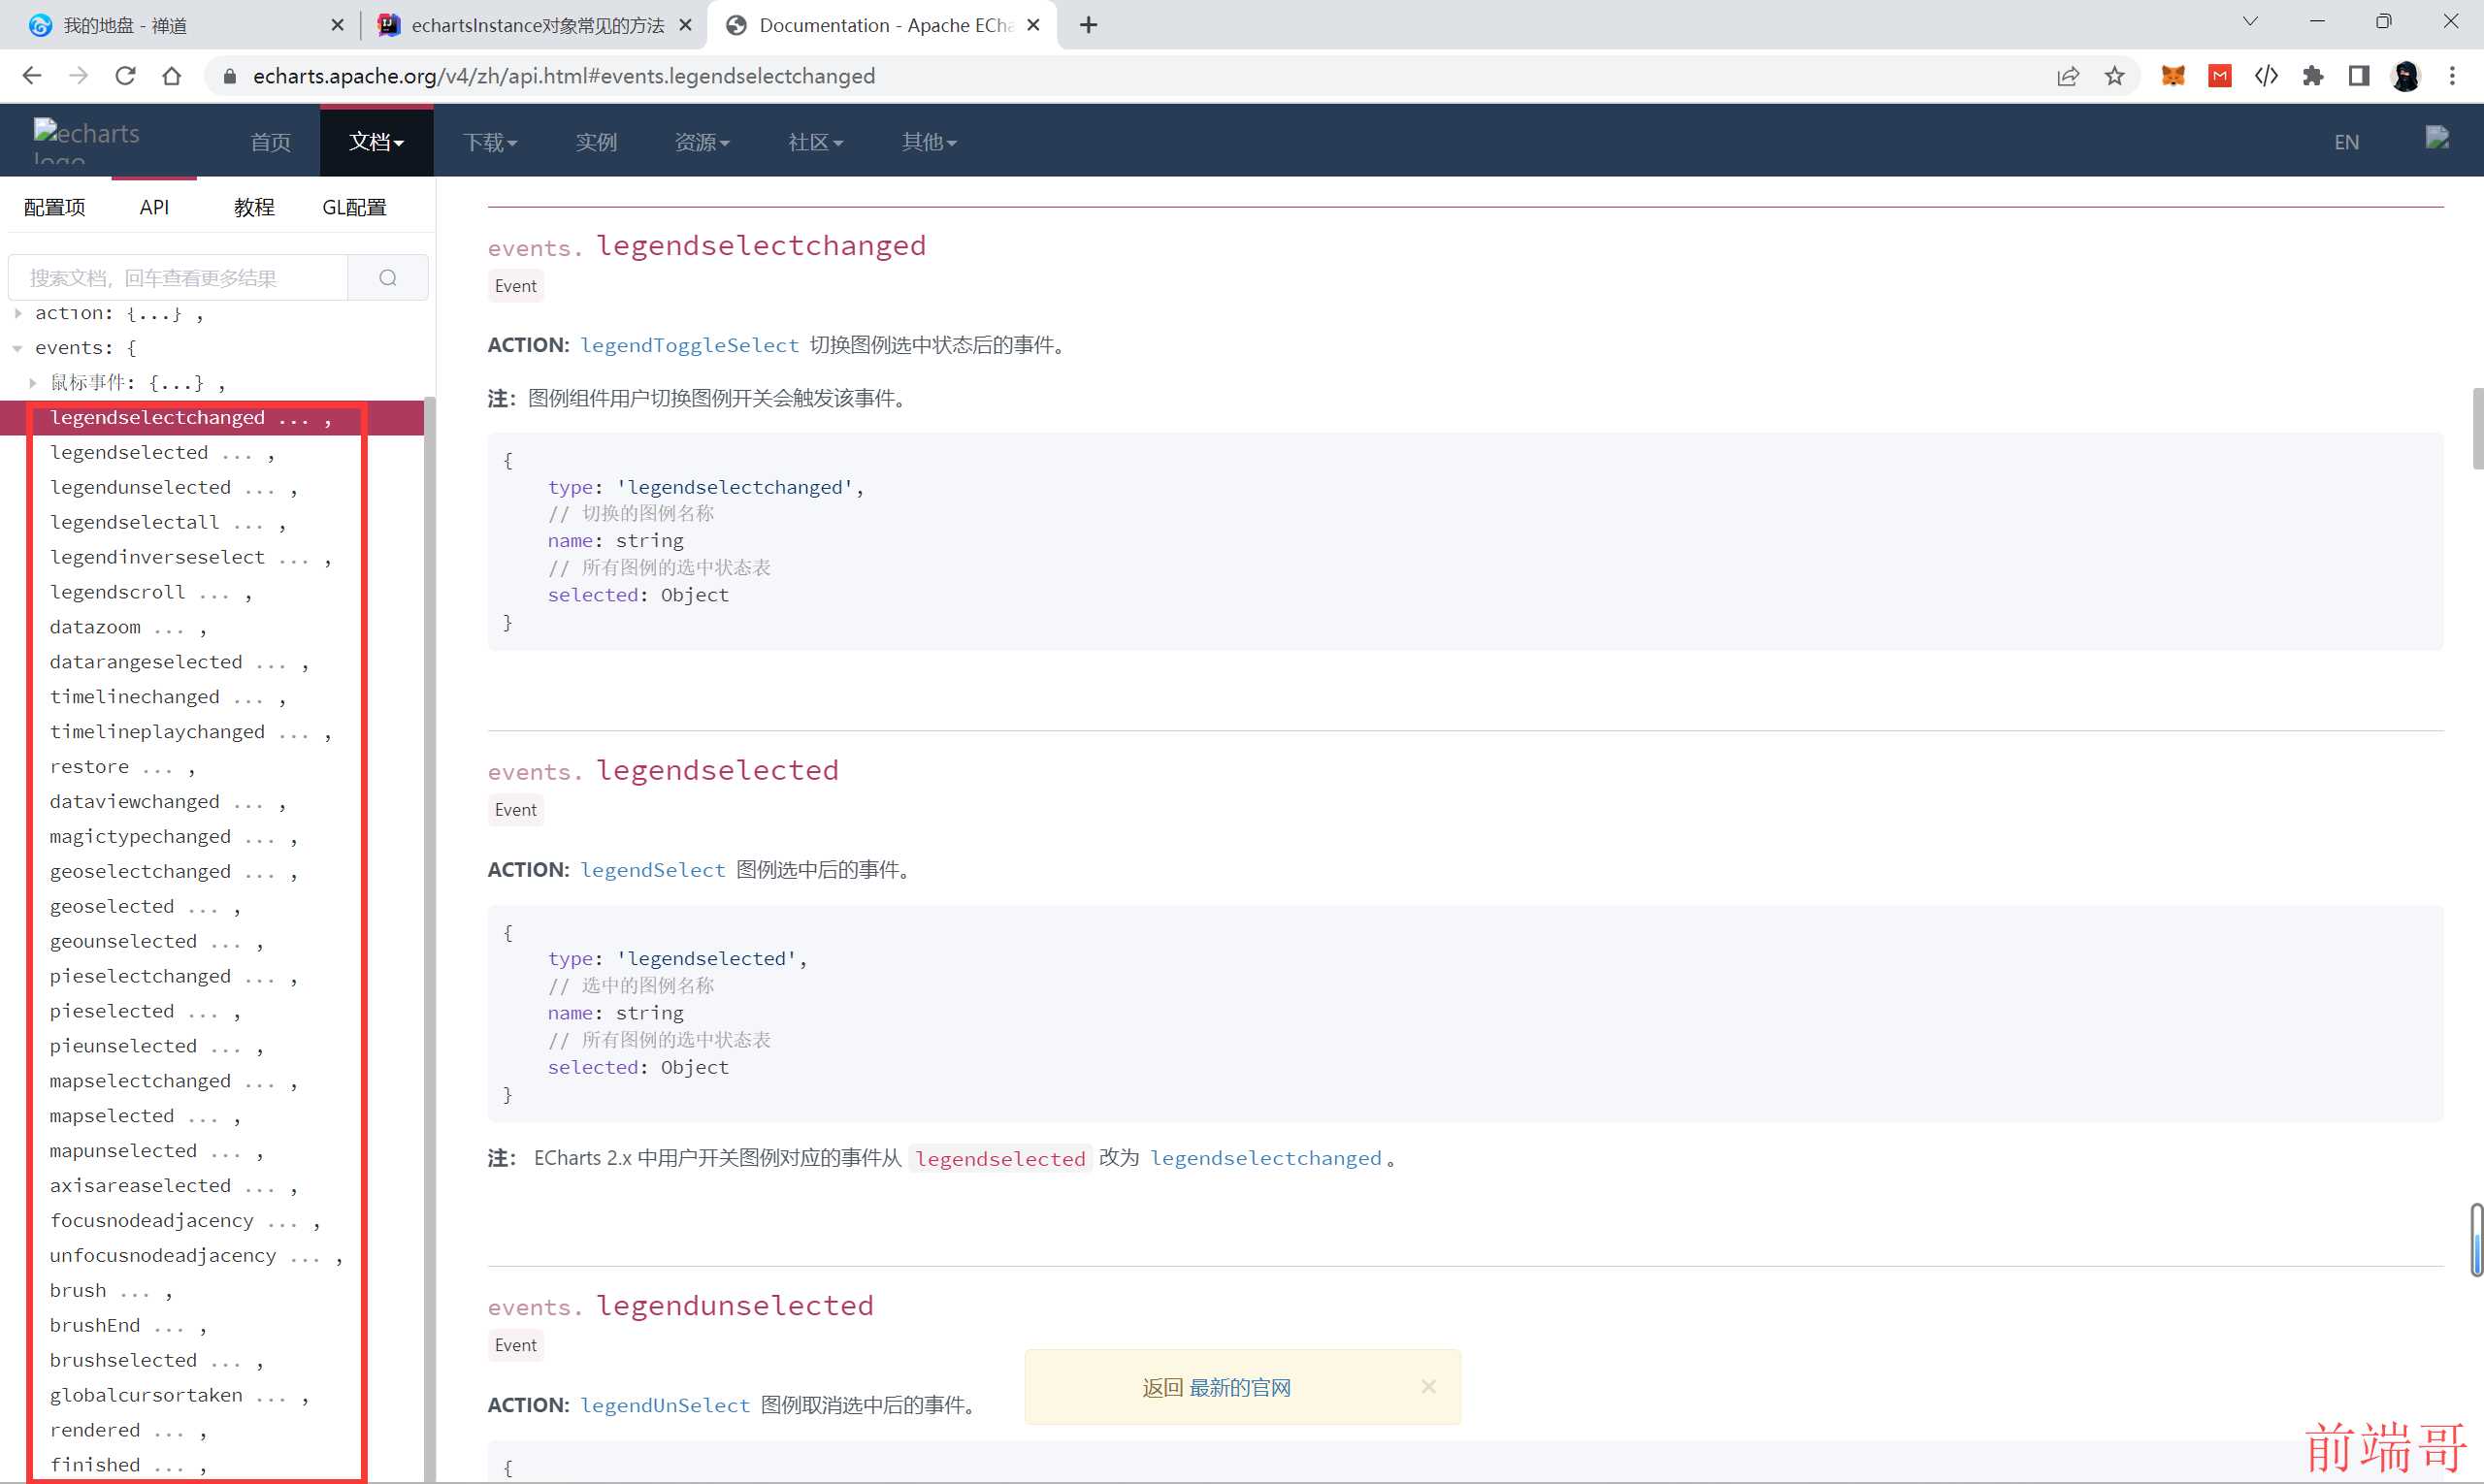Open new browser tab
The width and height of the screenshot is (2484, 1484).
pyautogui.click(x=1089, y=25)
